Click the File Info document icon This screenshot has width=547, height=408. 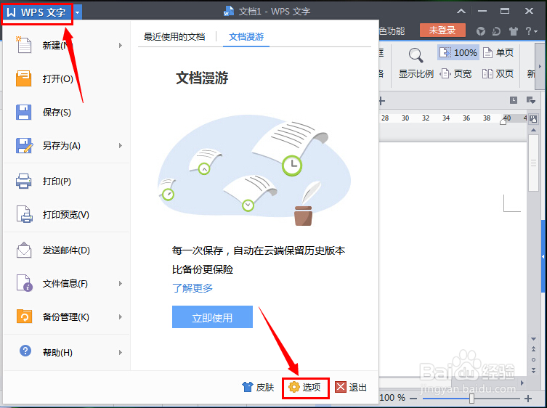pyautogui.click(x=25, y=283)
